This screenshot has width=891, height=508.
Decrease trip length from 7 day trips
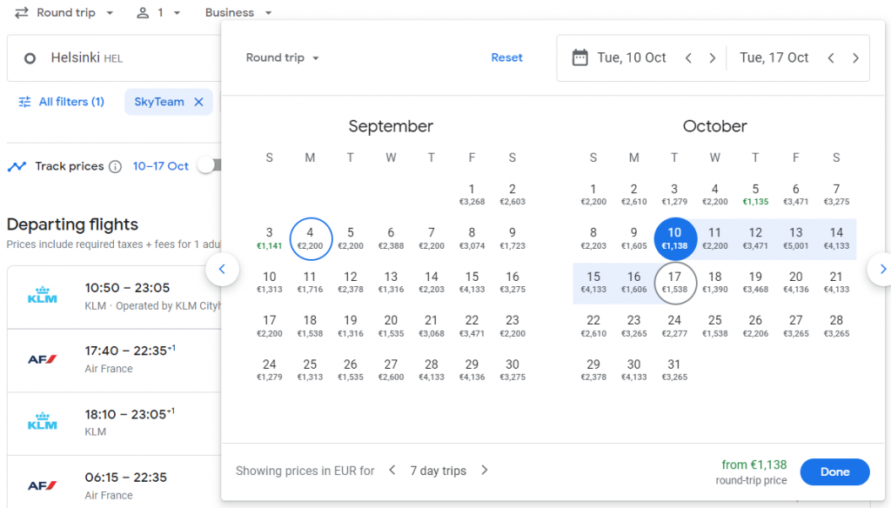pyautogui.click(x=392, y=470)
